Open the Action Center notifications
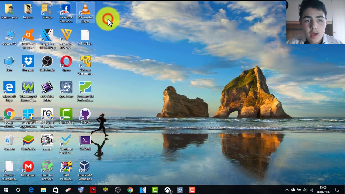The height and width of the screenshot is (194, 345). (337, 190)
